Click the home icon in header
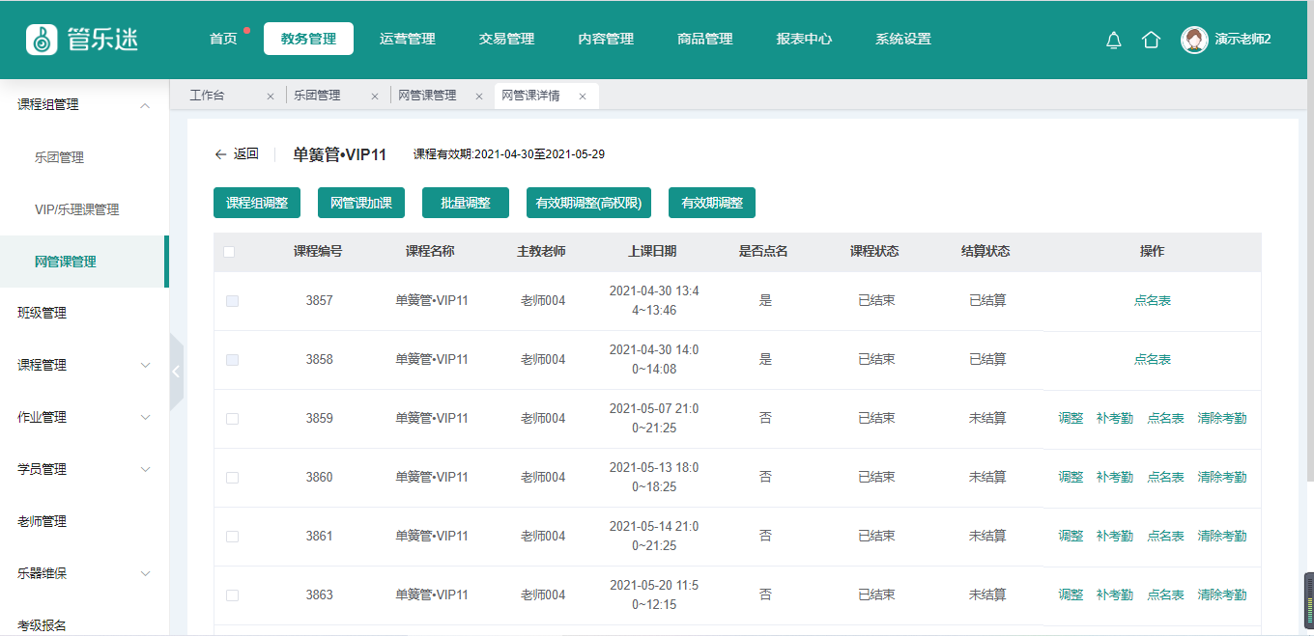 coord(1151,40)
